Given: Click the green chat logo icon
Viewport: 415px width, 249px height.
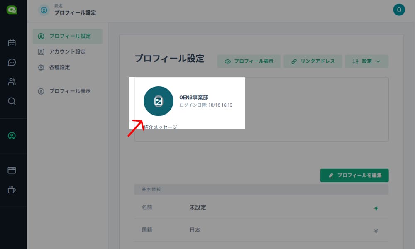Looking at the screenshot, I should [x=12, y=10].
